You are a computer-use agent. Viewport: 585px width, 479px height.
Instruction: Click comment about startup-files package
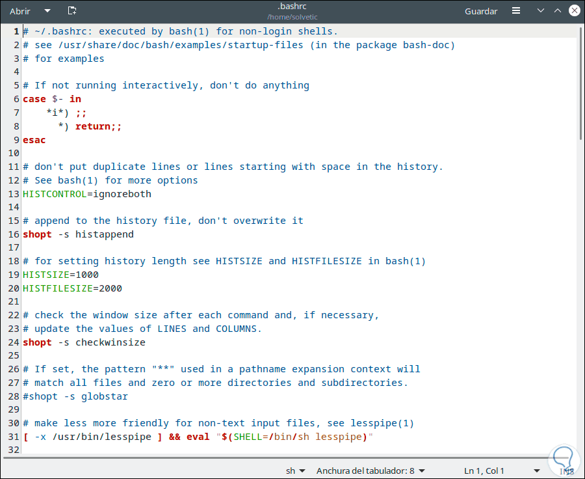239,45
